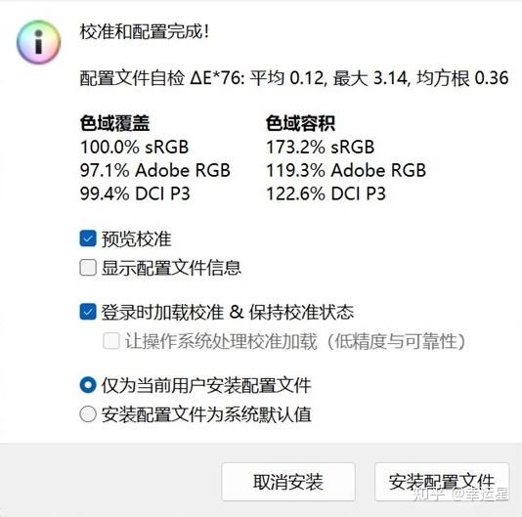The height and width of the screenshot is (517, 522).
Task: Click the 97.1% Adobe RGB coverage value
Action: coord(155,170)
